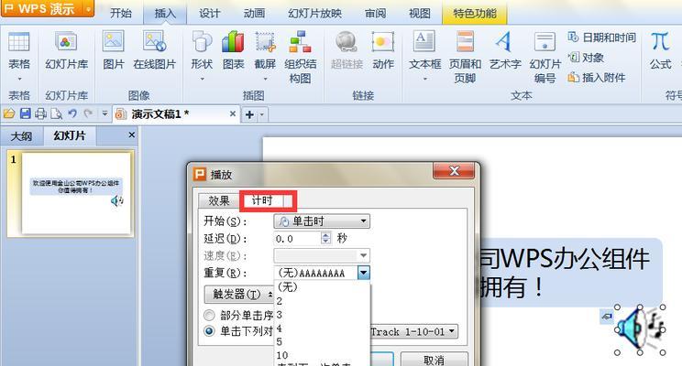Undo the last action
This screenshot has height=366, width=682.
(x=72, y=114)
